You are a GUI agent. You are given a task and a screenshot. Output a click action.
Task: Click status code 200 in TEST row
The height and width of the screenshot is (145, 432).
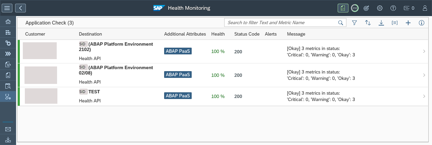pyautogui.click(x=238, y=96)
